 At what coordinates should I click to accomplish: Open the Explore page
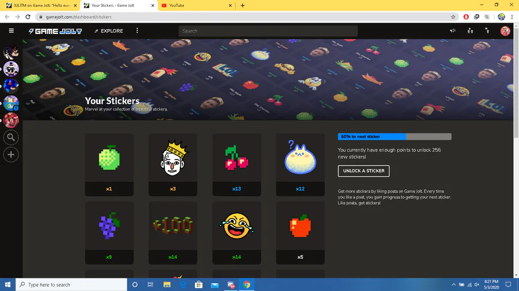(x=108, y=30)
